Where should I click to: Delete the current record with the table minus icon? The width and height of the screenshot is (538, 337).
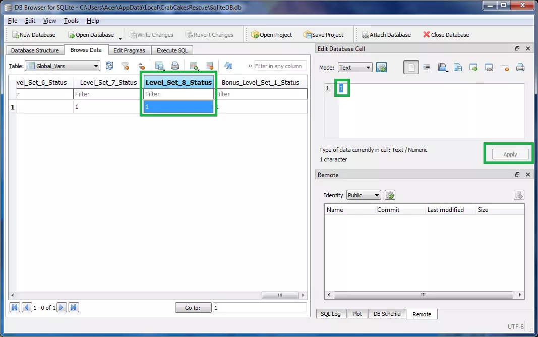click(209, 66)
